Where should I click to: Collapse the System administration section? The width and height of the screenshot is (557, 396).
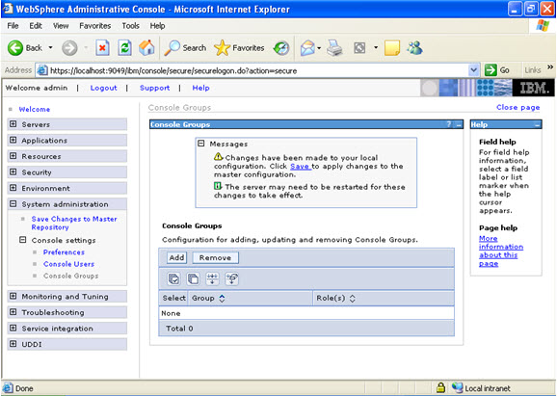click(x=13, y=204)
